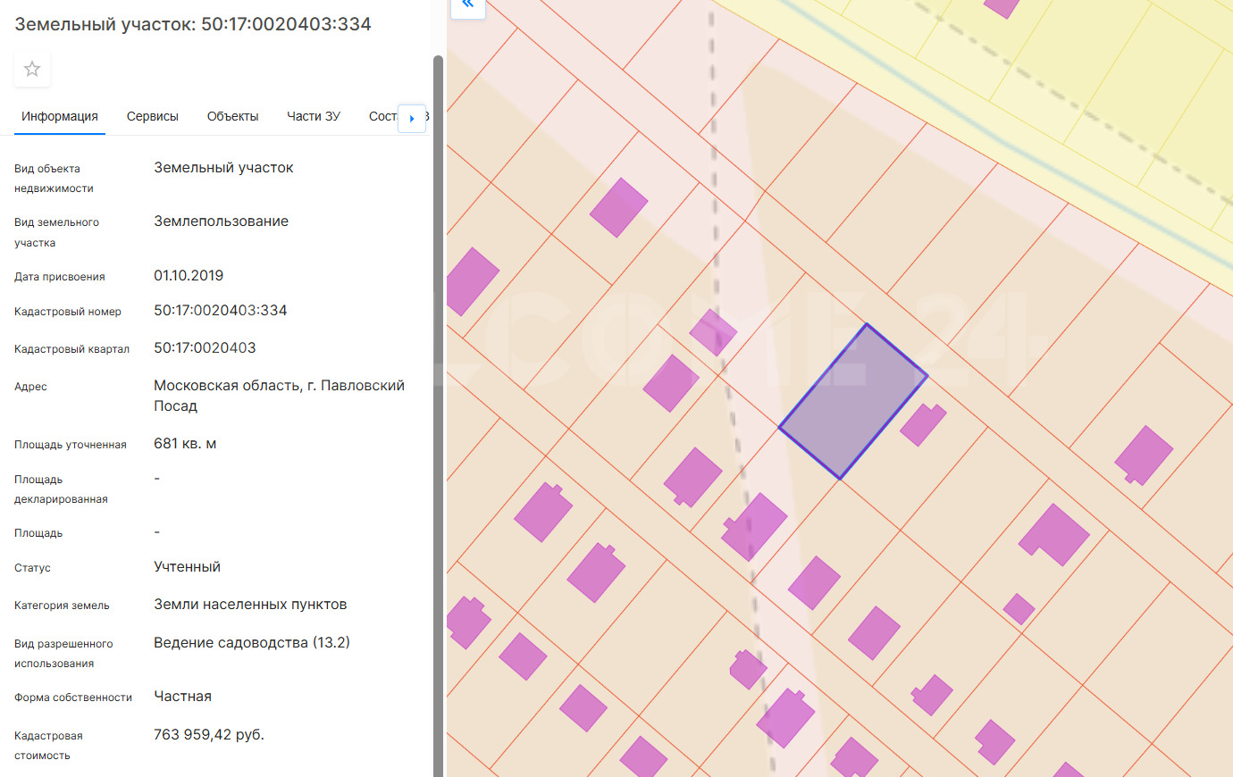
Task: Select the blue highlighted parcel on the map
Action: 852,402
